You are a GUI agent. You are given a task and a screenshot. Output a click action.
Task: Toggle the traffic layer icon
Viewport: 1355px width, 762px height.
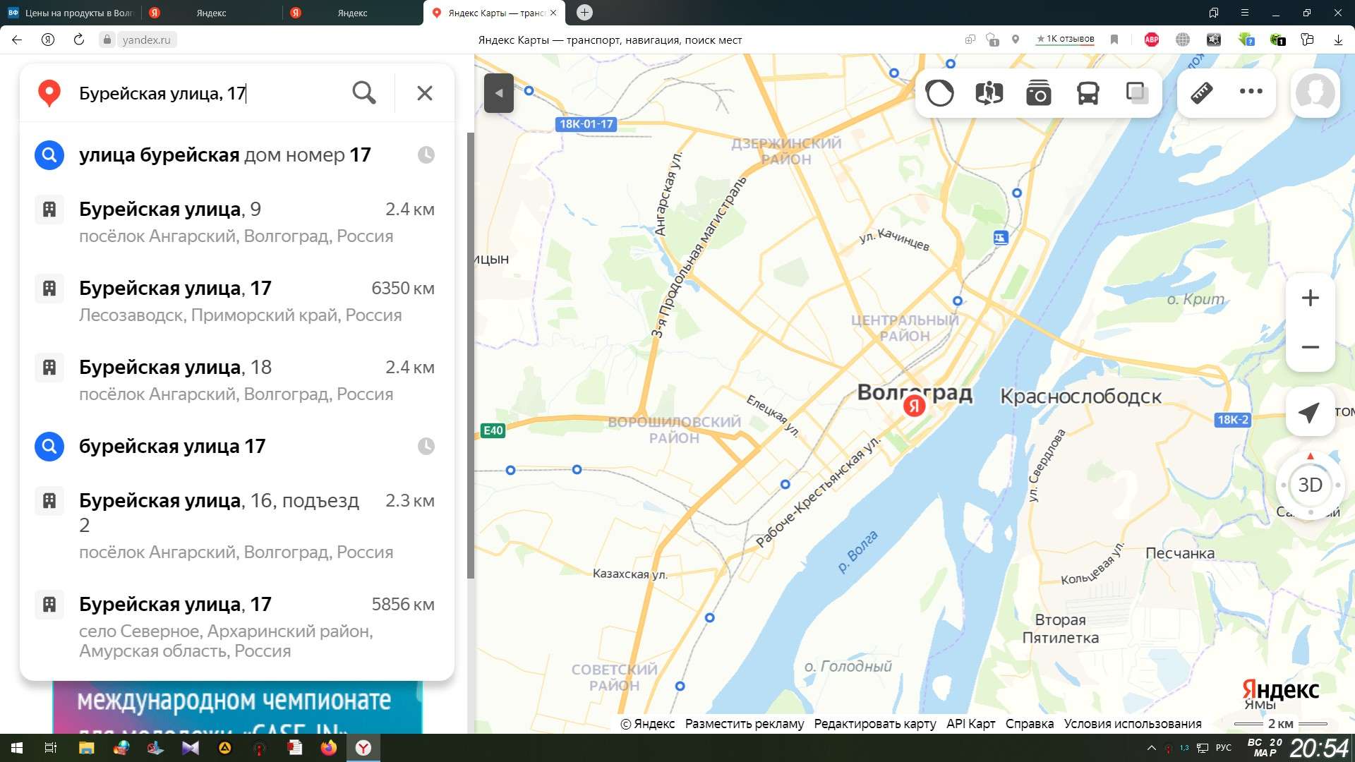pyautogui.click(x=939, y=92)
